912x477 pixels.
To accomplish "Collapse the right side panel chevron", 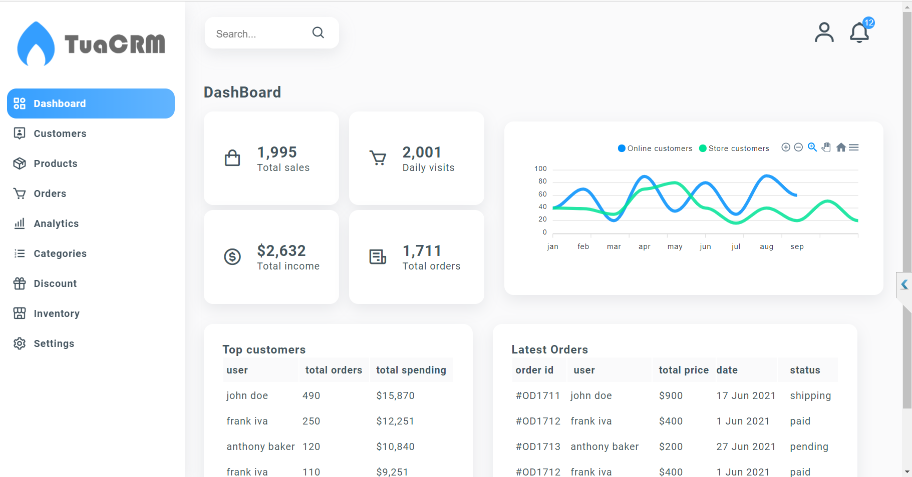I will click(904, 284).
